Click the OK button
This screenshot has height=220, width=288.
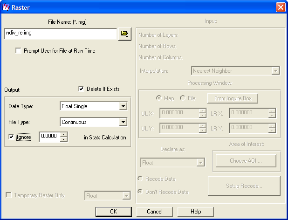click(x=113, y=212)
